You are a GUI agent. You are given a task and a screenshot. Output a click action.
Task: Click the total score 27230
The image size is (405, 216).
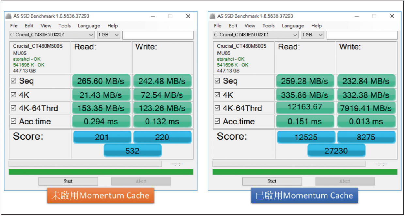pos(336,150)
